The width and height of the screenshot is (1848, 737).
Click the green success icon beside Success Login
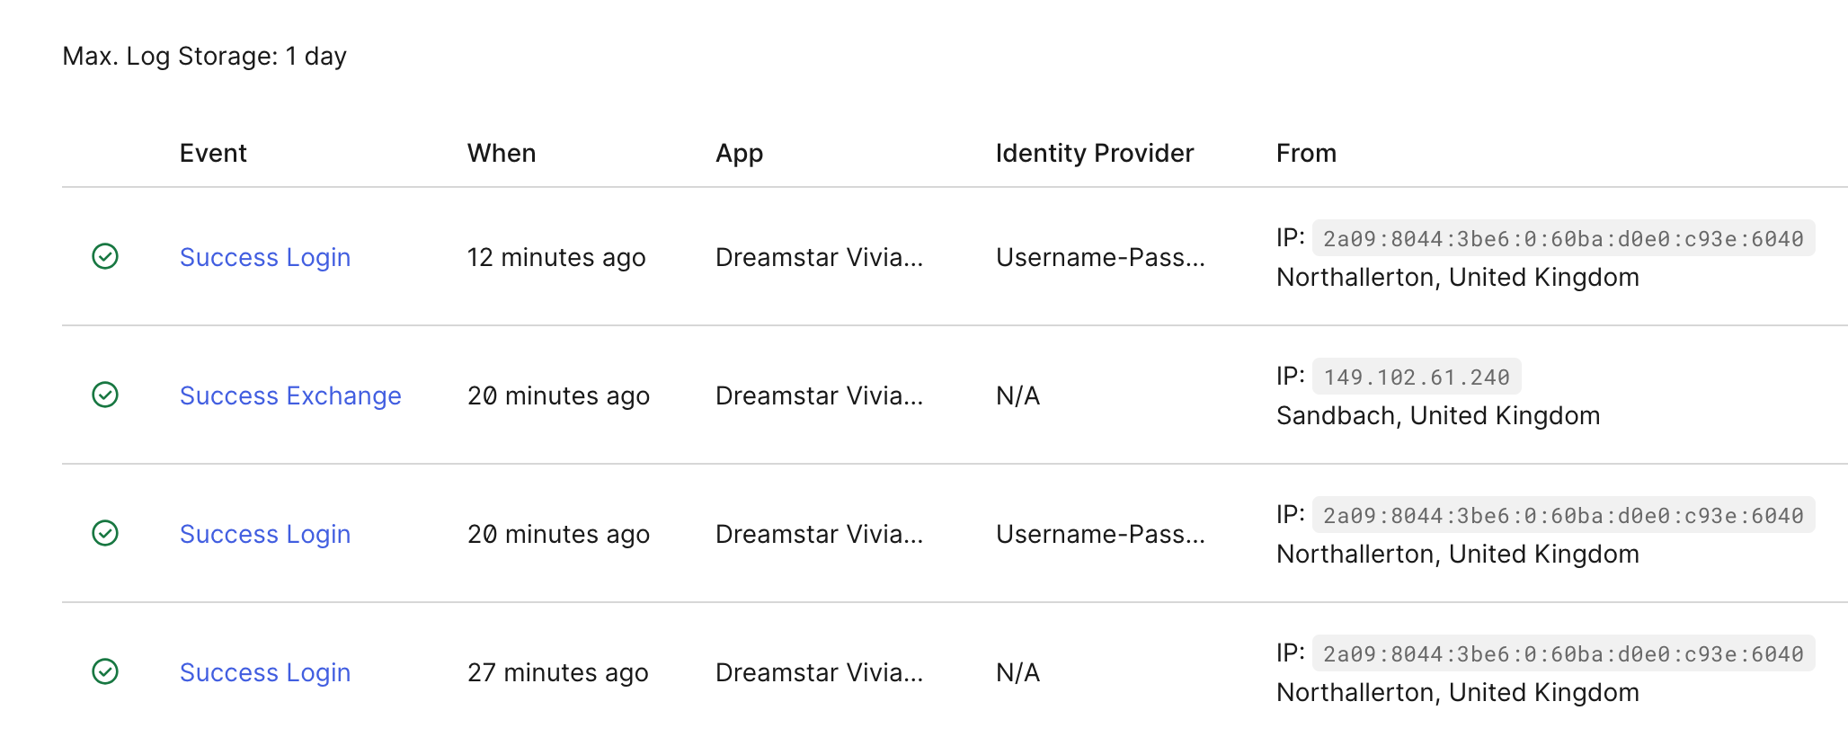(x=104, y=257)
